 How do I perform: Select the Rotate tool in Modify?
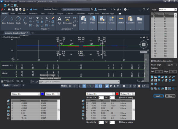tap(42, 18)
